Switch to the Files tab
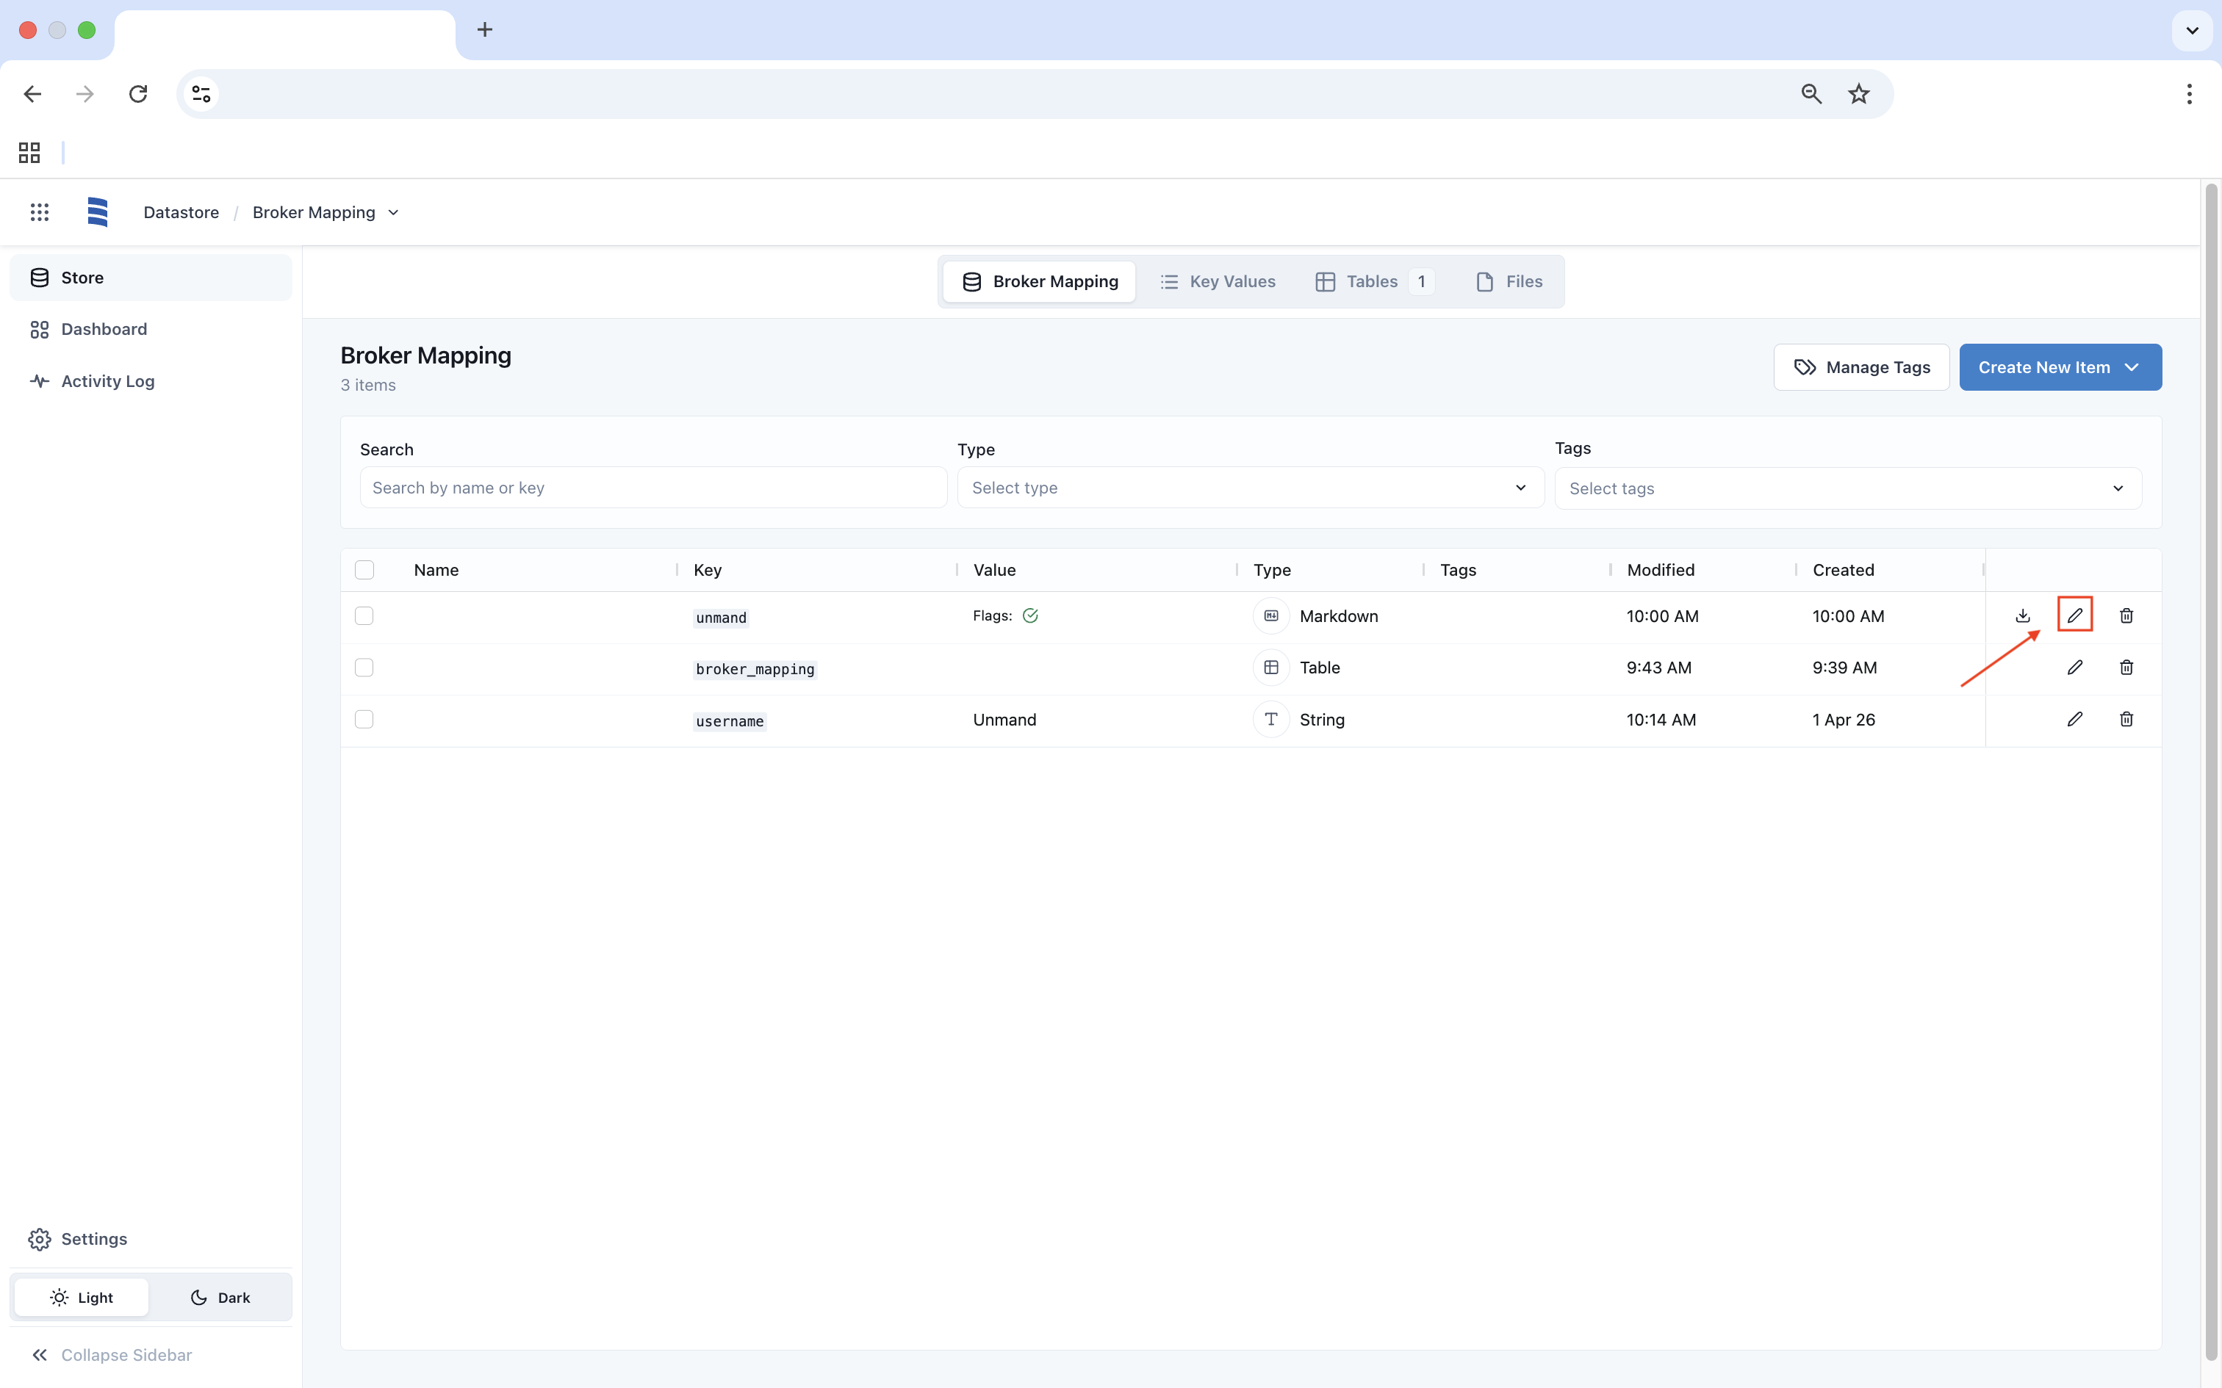The image size is (2222, 1388). 1509,282
